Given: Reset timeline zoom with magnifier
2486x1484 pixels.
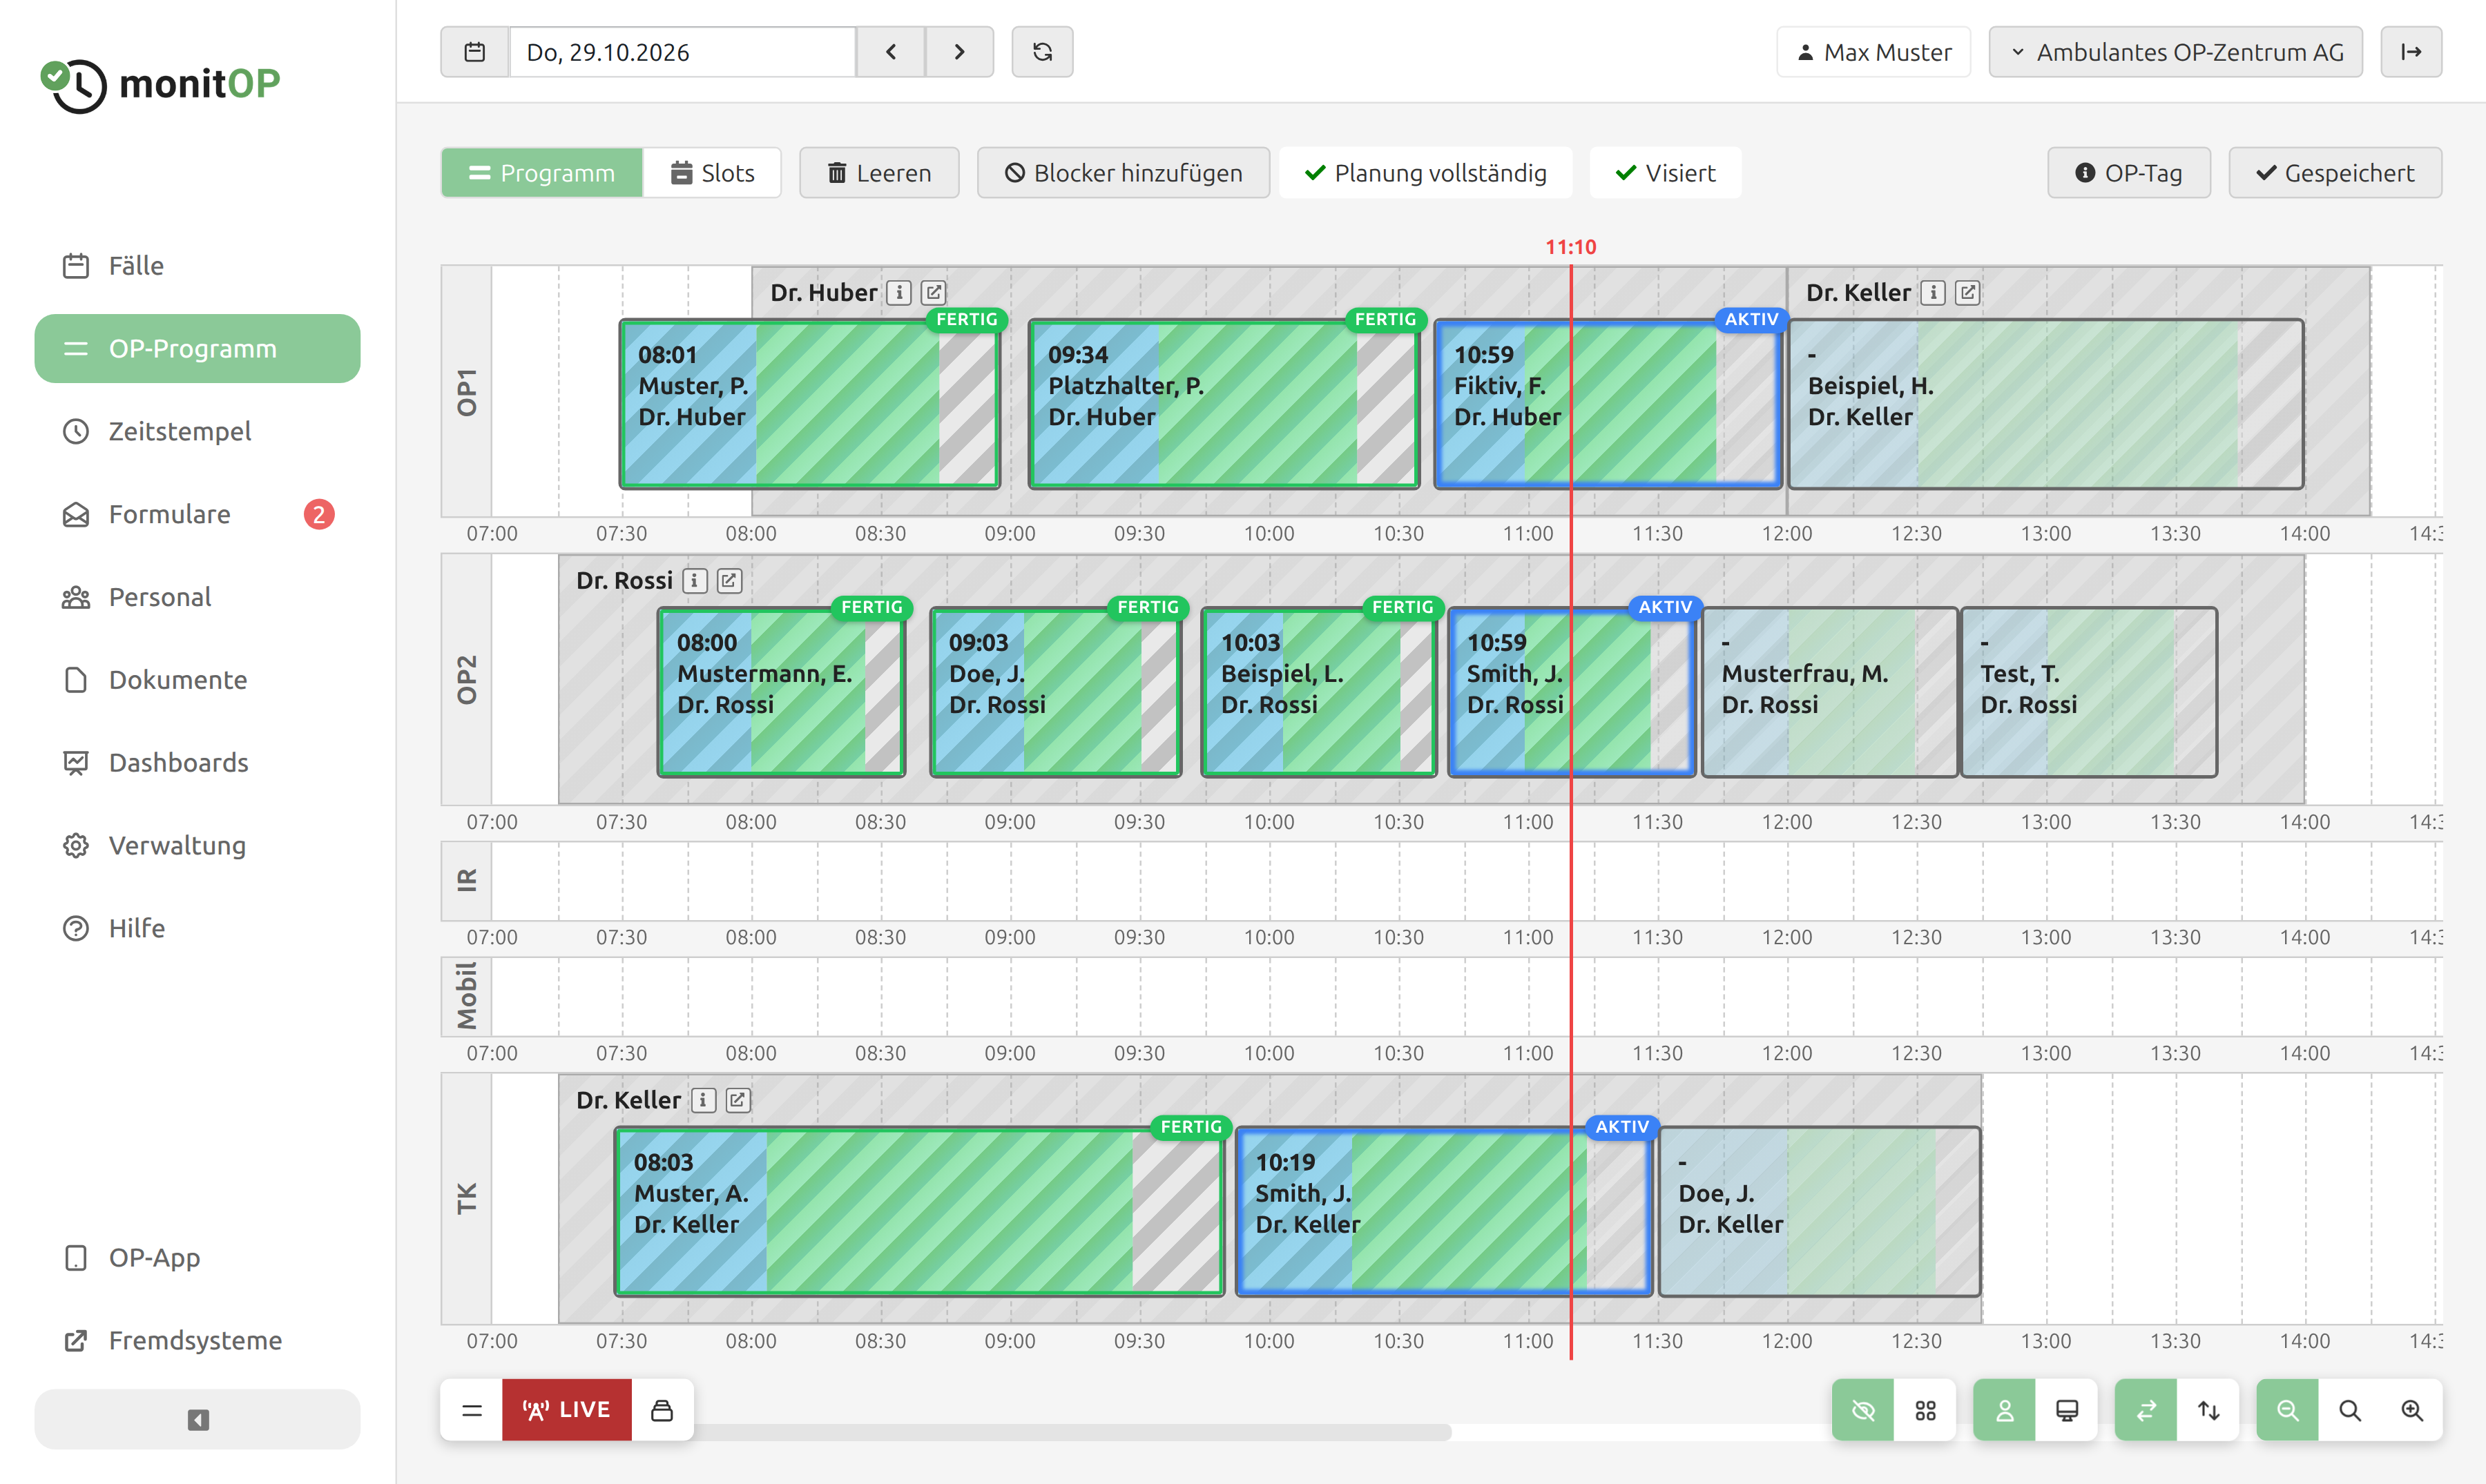Looking at the screenshot, I should pos(2350,1410).
